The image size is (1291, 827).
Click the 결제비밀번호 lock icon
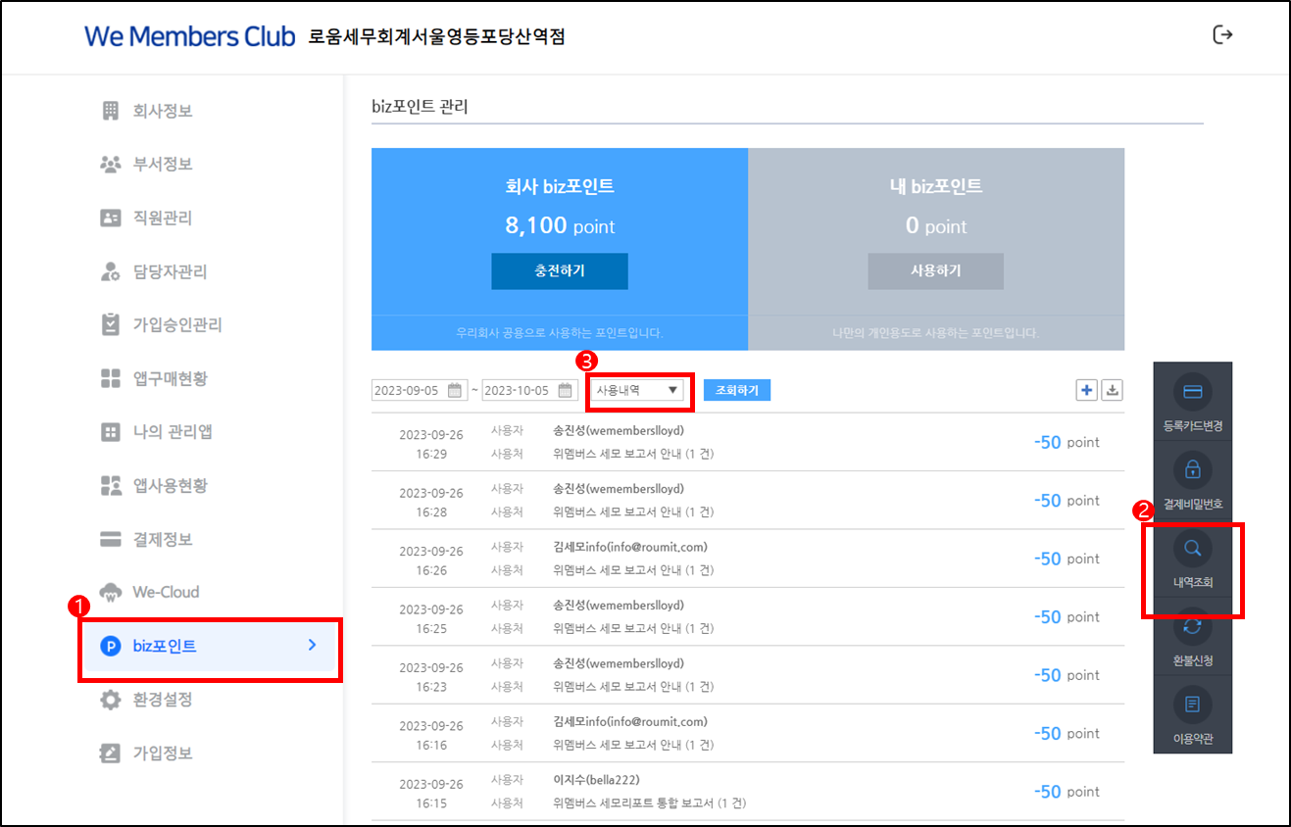tap(1192, 470)
